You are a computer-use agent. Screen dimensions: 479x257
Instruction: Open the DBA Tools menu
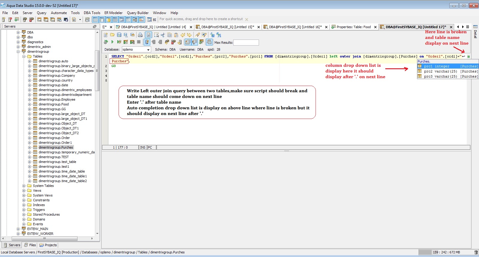92,13
